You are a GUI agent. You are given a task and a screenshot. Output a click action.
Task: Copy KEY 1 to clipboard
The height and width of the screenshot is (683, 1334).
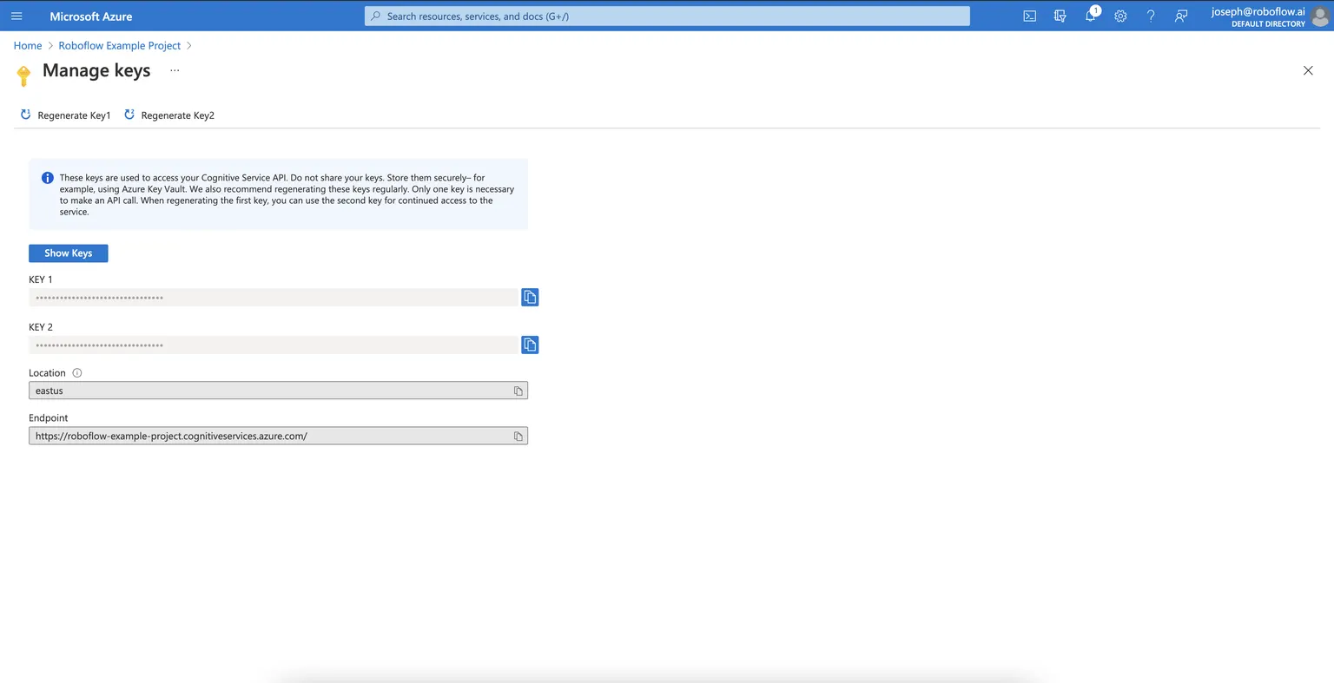tap(530, 298)
